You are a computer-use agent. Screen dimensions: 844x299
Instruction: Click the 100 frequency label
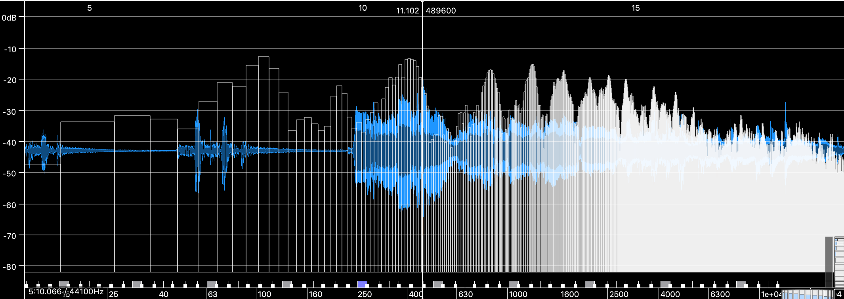264,294
